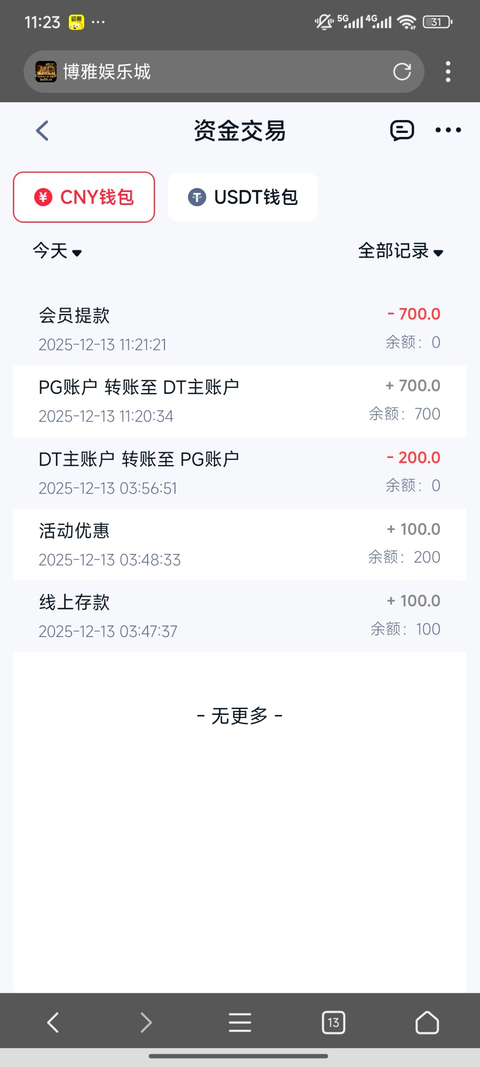The height and width of the screenshot is (1067, 480).
Task: Open the tab switcher showing 13 tabs
Action: click(x=333, y=1022)
